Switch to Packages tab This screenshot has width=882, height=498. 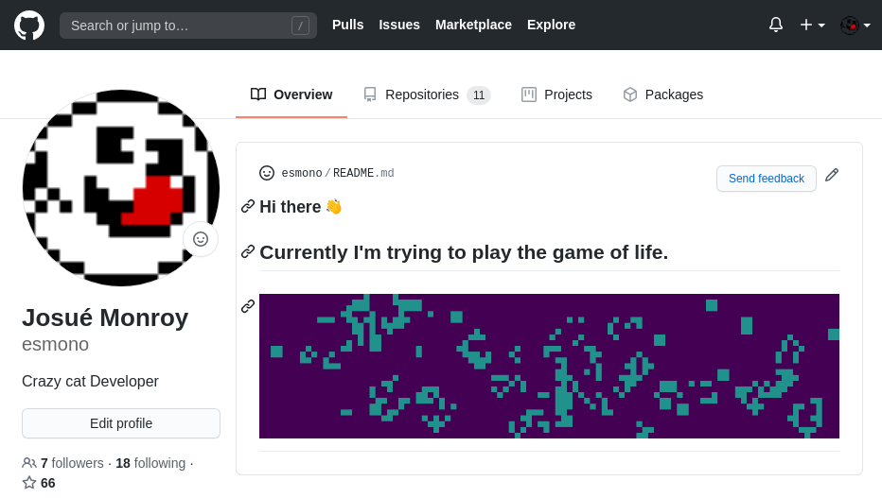pyautogui.click(x=663, y=94)
